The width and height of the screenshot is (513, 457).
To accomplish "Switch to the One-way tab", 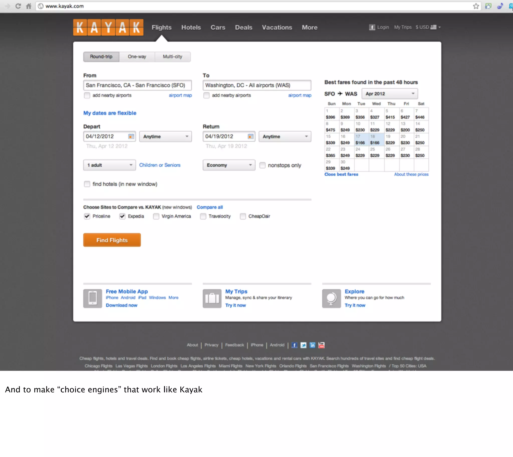I will pos(137,57).
